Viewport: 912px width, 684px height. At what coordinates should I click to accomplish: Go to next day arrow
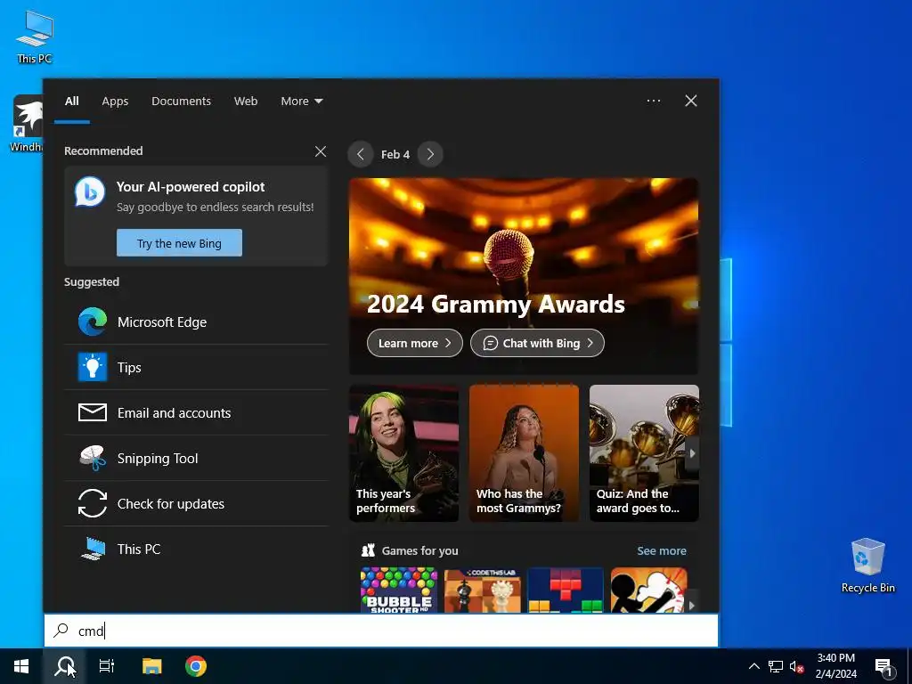click(x=430, y=154)
